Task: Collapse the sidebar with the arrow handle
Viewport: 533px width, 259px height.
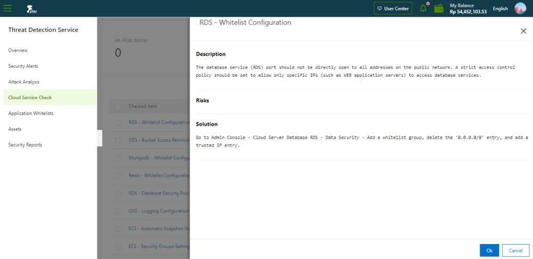Action: click(x=100, y=139)
